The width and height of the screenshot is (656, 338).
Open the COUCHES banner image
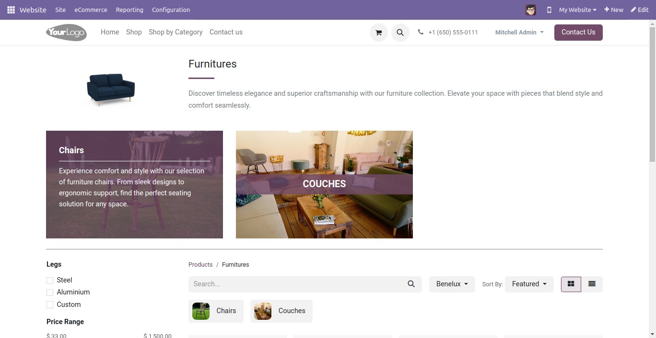tap(324, 184)
